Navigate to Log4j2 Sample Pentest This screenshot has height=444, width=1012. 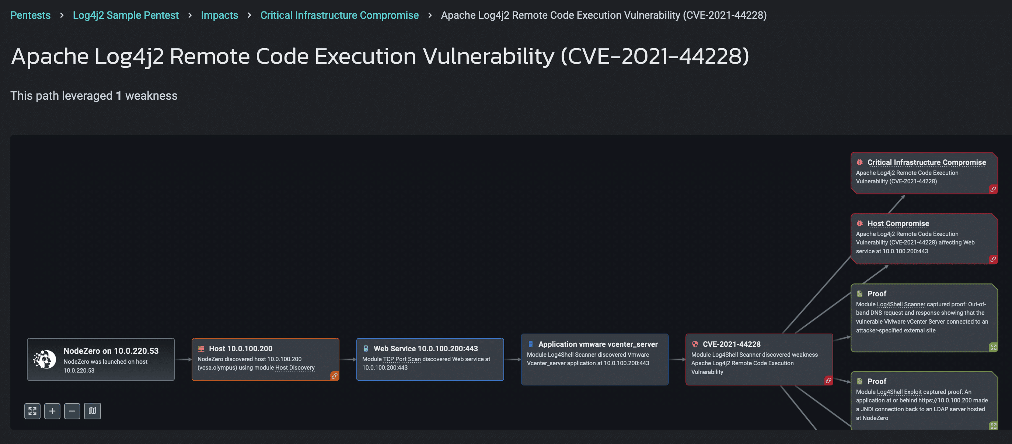coord(126,15)
